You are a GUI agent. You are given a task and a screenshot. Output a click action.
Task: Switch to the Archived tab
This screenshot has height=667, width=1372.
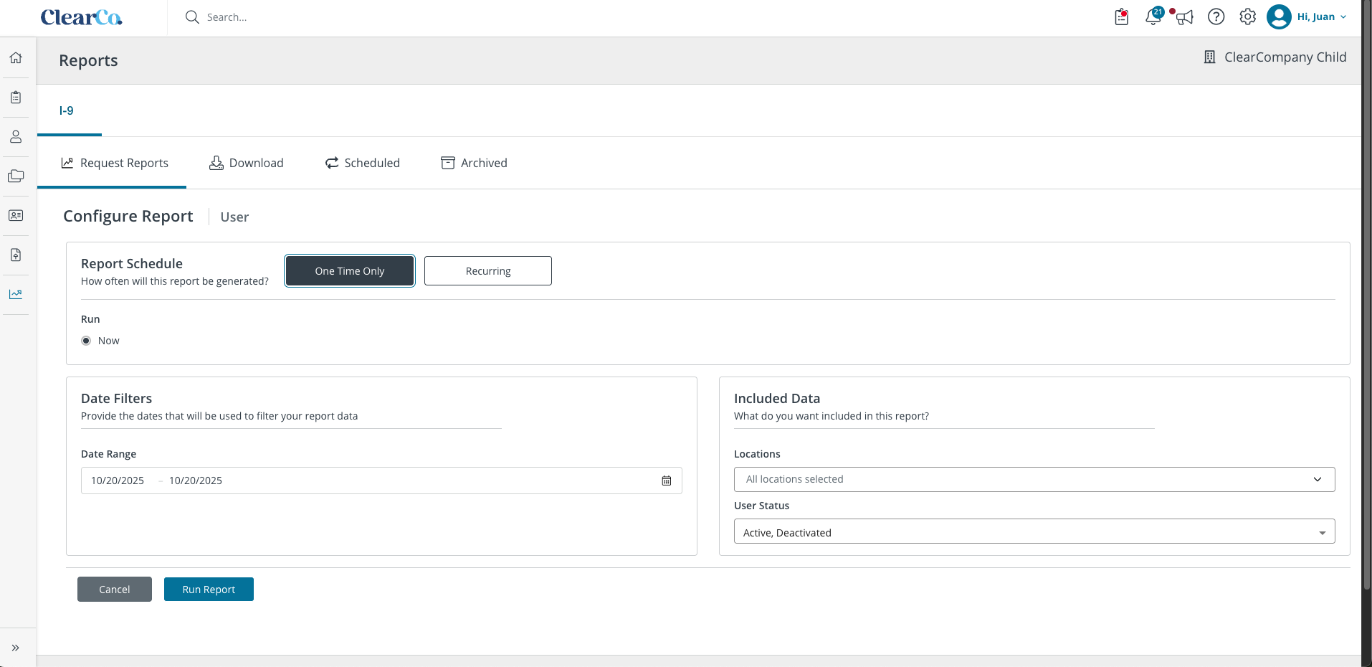pyautogui.click(x=474, y=163)
